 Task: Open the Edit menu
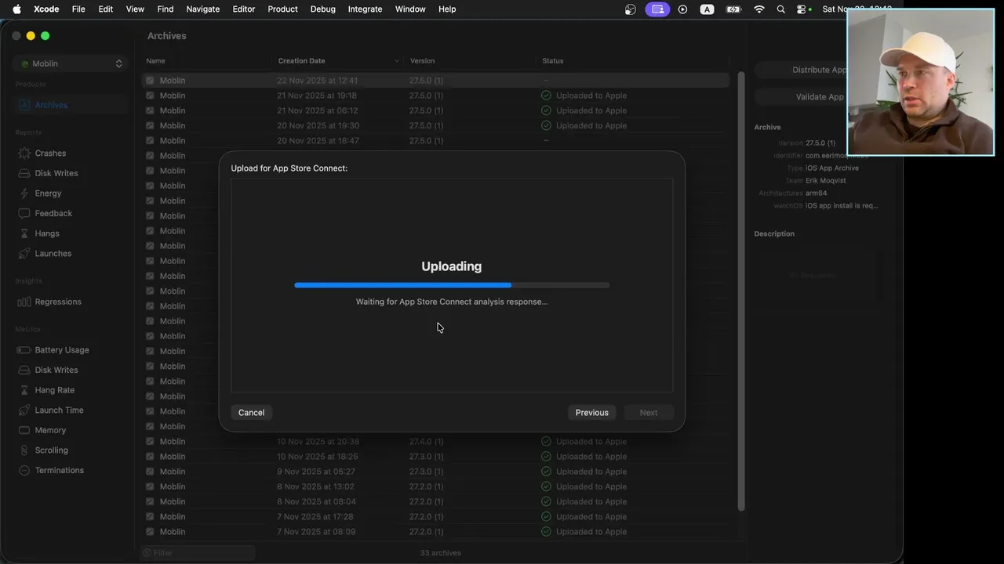(x=106, y=9)
